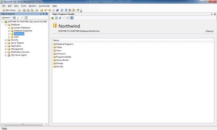The height and width of the screenshot is (130, 217).
Task: Expand the Replication folder
Action: [6, 46]
